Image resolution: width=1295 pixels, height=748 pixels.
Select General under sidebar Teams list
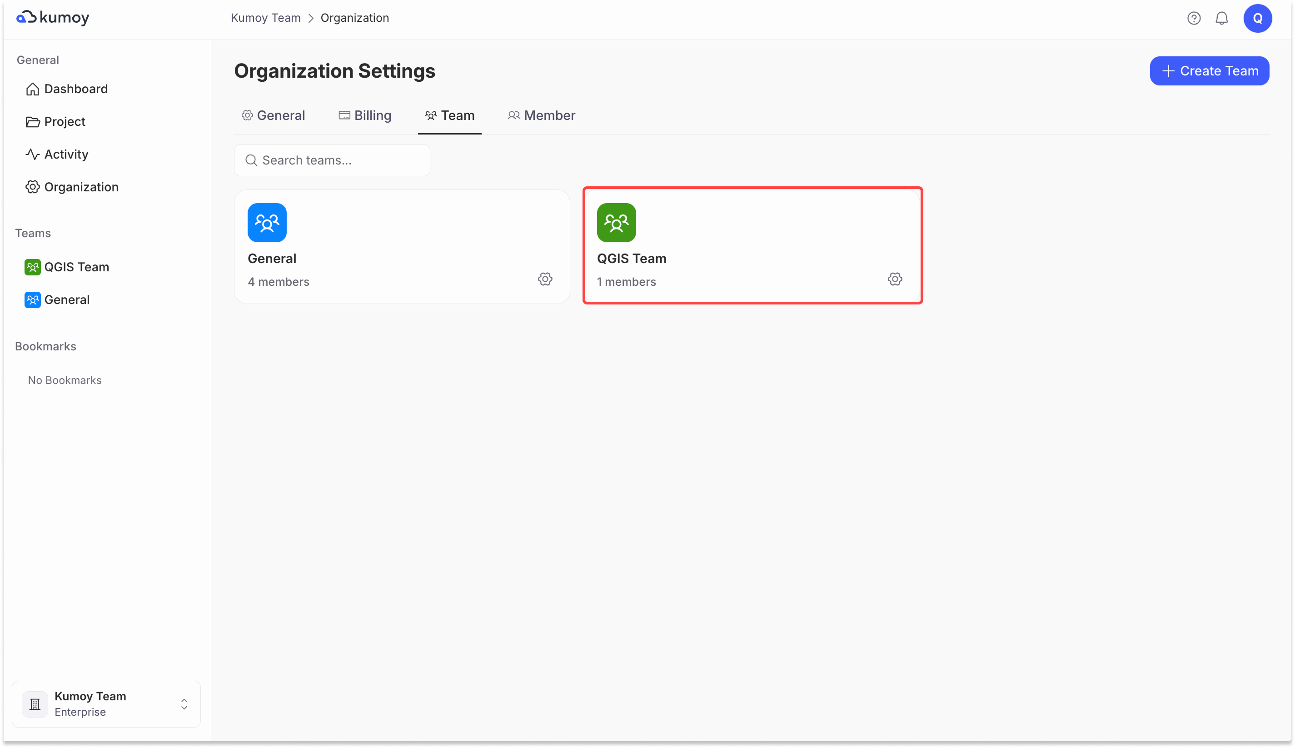(67, 299)
